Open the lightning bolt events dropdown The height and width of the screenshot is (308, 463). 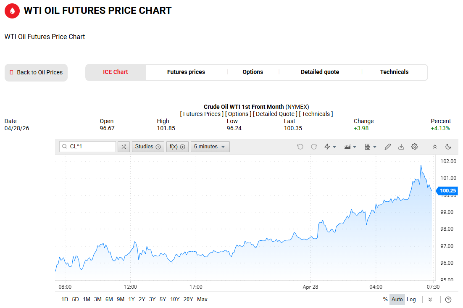(330, 147)
